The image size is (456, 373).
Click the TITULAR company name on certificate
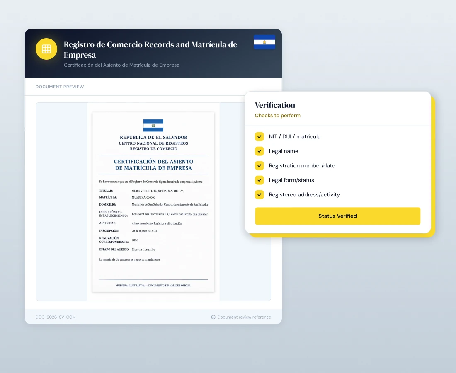coord(158,191)
